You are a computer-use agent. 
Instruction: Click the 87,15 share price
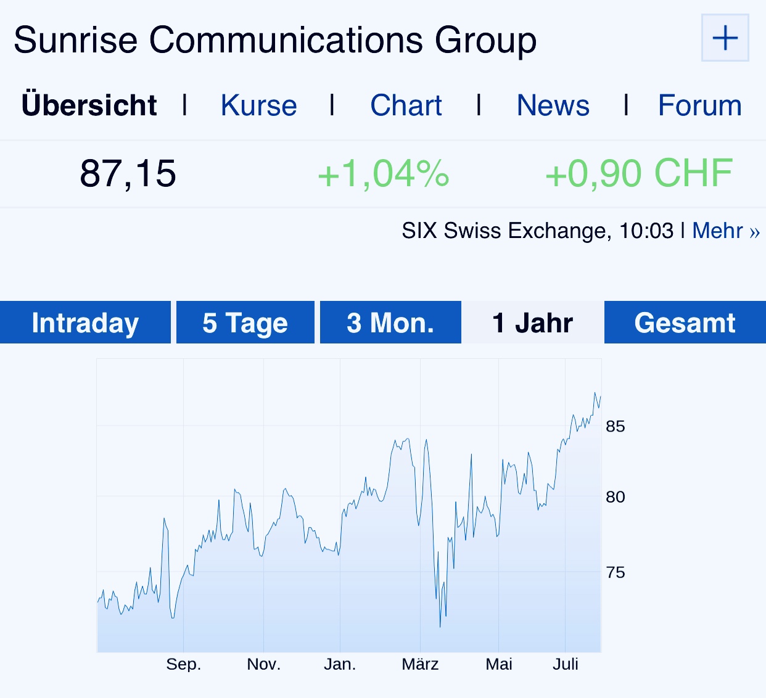click(x=128, y=173)
